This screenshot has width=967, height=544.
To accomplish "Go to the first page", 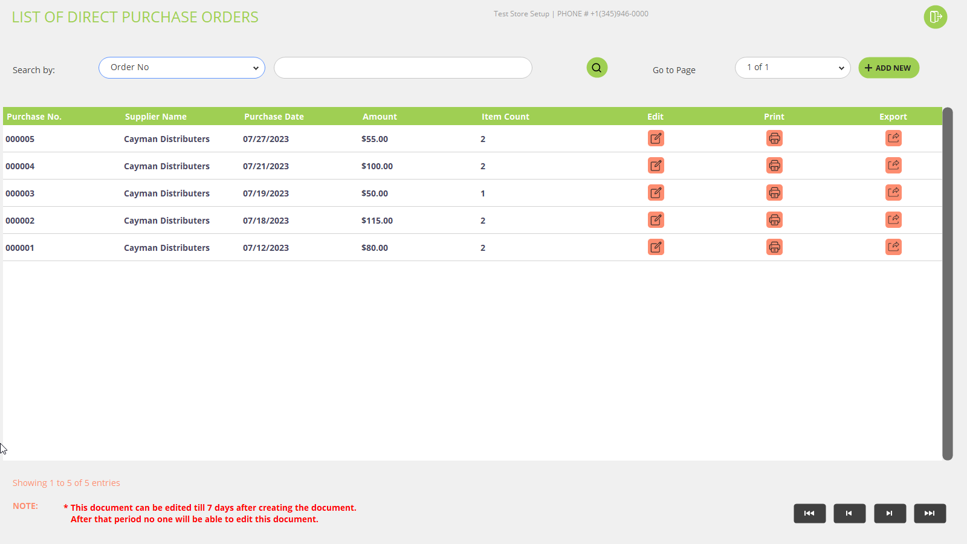I will (x=809, y=513).
